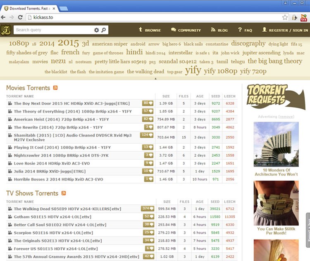Sort movies by the SEED column header
Image resolution: width=310 pixels, height=261 pixels.
point(215,96)
